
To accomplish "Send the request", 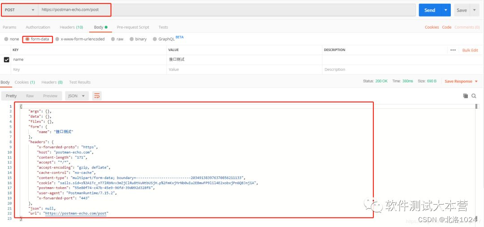I will coord(430,10).
